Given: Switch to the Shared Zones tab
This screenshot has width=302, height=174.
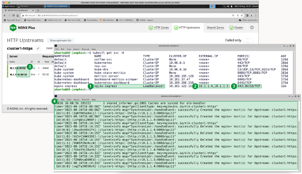Looking at the screenshot, I should [215, 28].
